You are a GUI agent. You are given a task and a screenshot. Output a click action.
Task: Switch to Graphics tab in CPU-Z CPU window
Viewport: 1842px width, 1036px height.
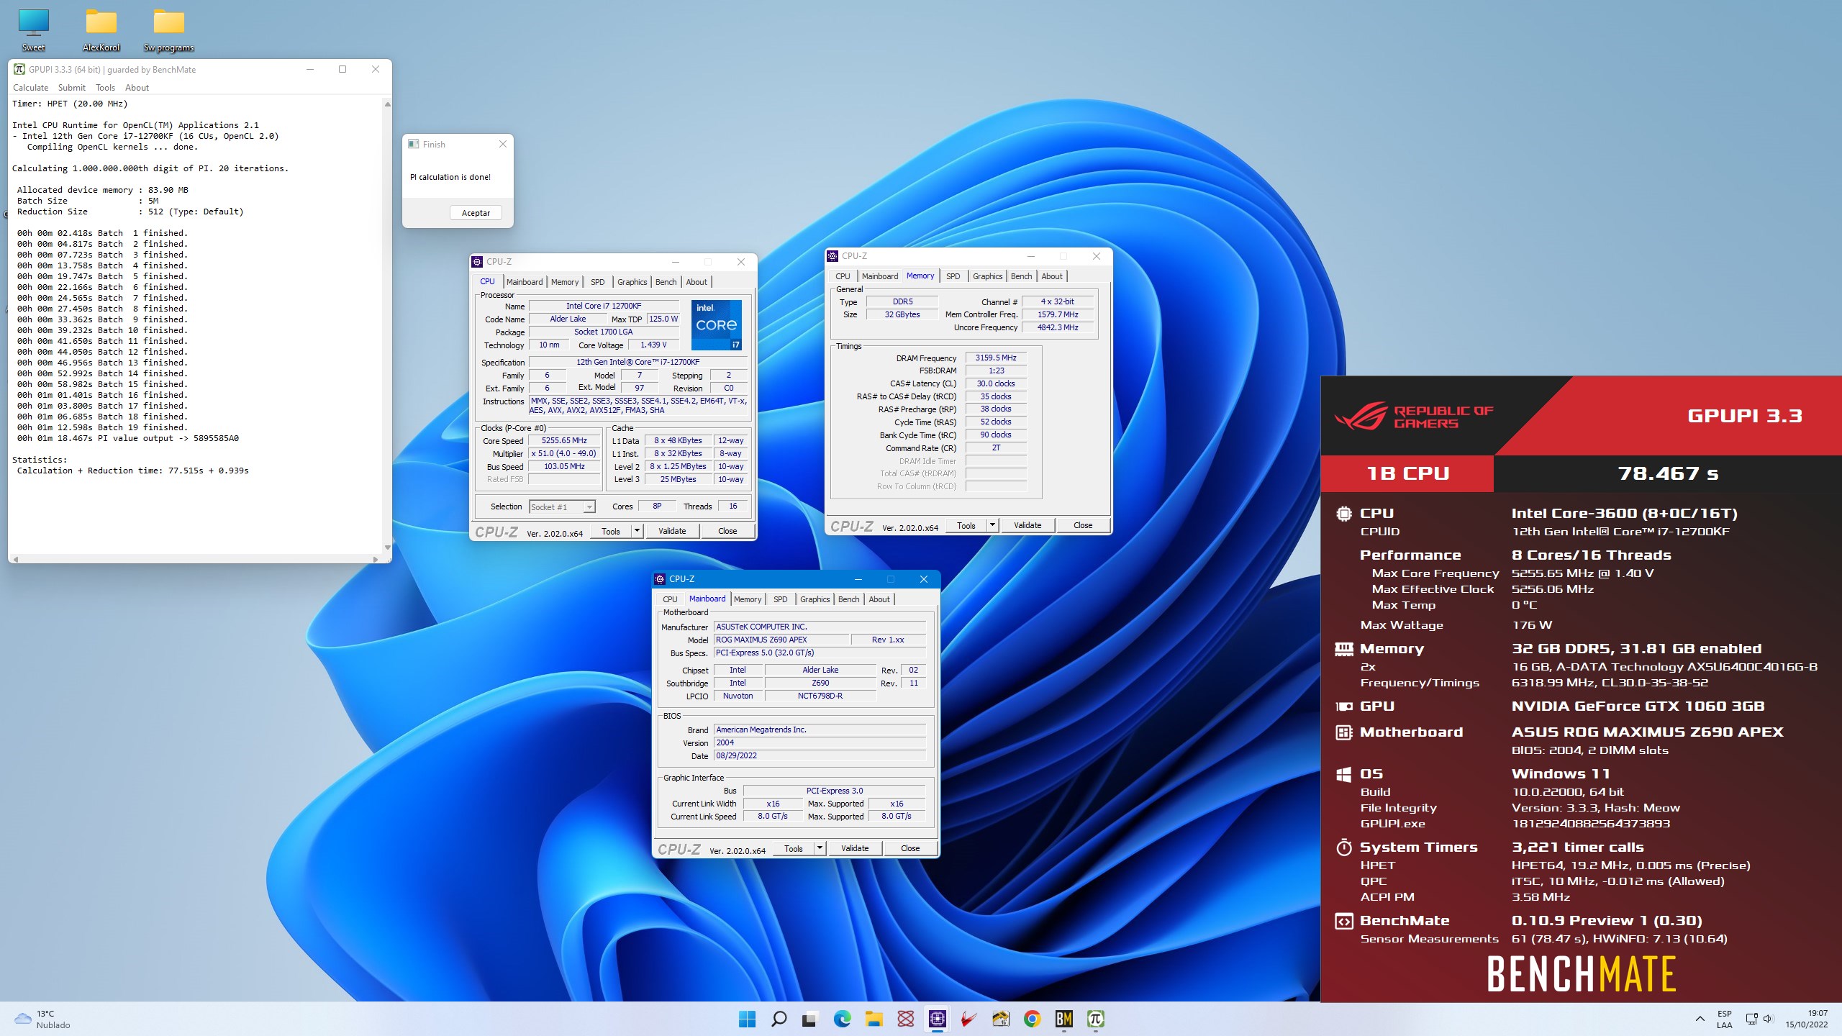pos(632,282)
